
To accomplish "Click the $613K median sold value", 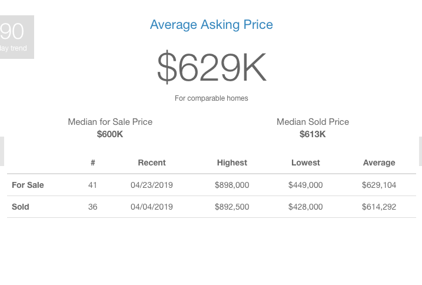I will tap(313, 134).
